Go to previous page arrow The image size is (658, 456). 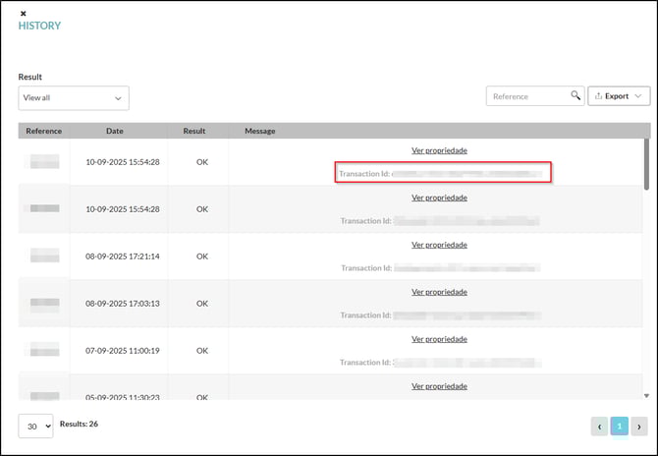(599, 426)
